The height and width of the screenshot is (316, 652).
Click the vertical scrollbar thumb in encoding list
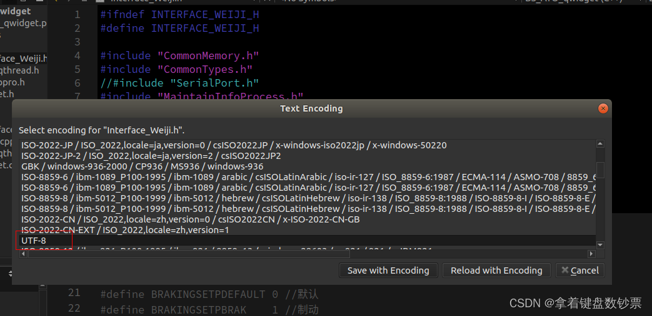(x=600, y=170)
